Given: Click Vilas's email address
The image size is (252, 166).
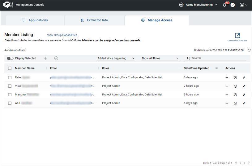Looking at the screenshot, I should 72,86.
